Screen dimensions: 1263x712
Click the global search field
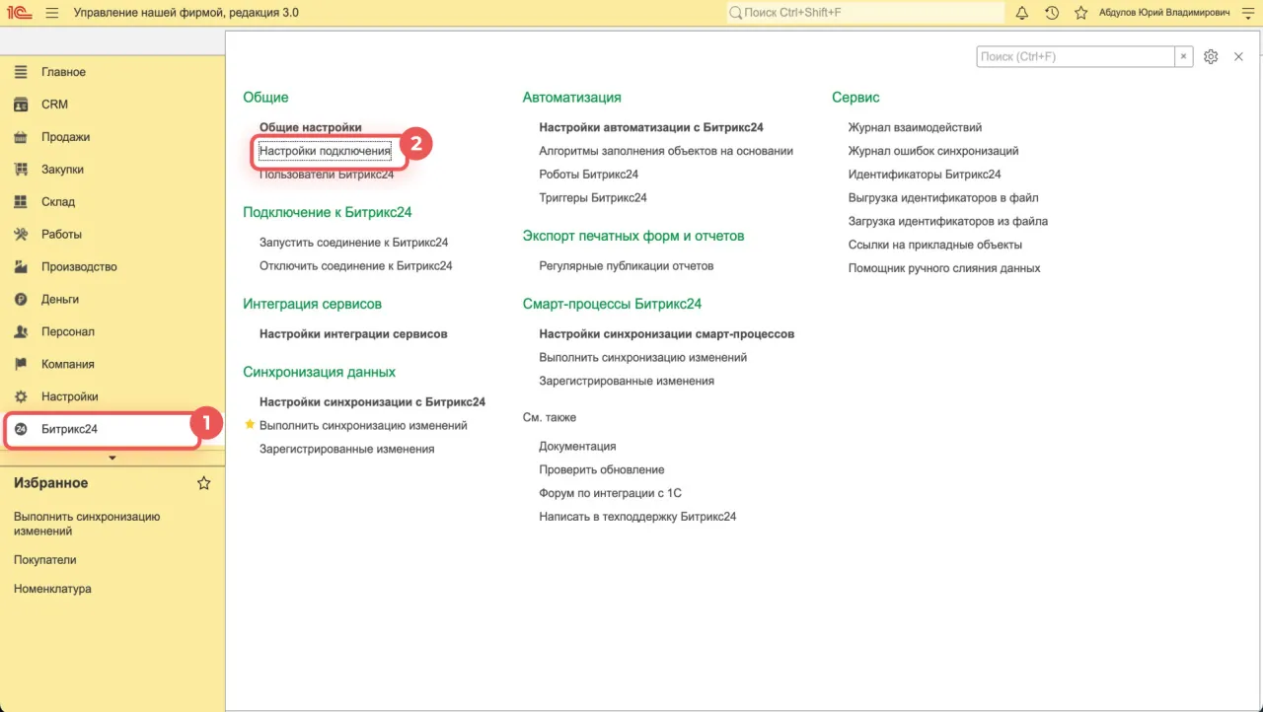(864, 13)
